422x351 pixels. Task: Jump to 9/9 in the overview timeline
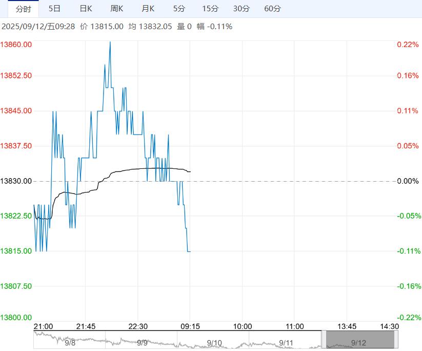tap(142, 343)
